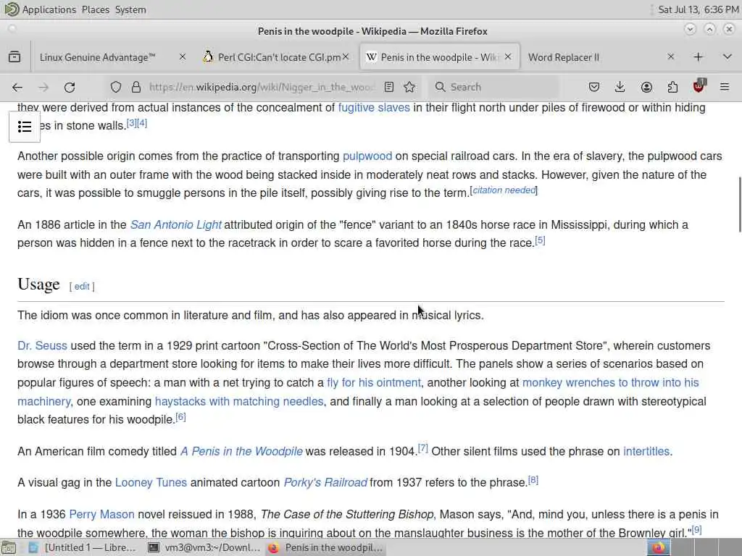This screenshot has width=742, height=556.
Task: Click the wikipedia.org URL address bar
Action: (262, 87)
